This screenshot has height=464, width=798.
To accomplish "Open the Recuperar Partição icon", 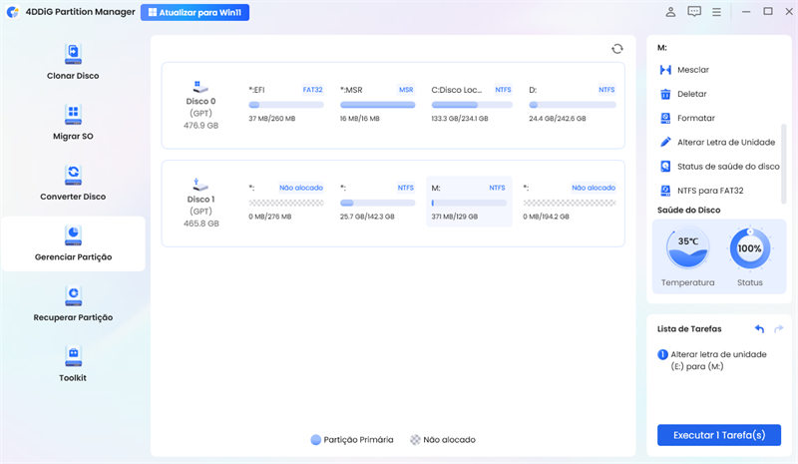I will pos(73,296).
